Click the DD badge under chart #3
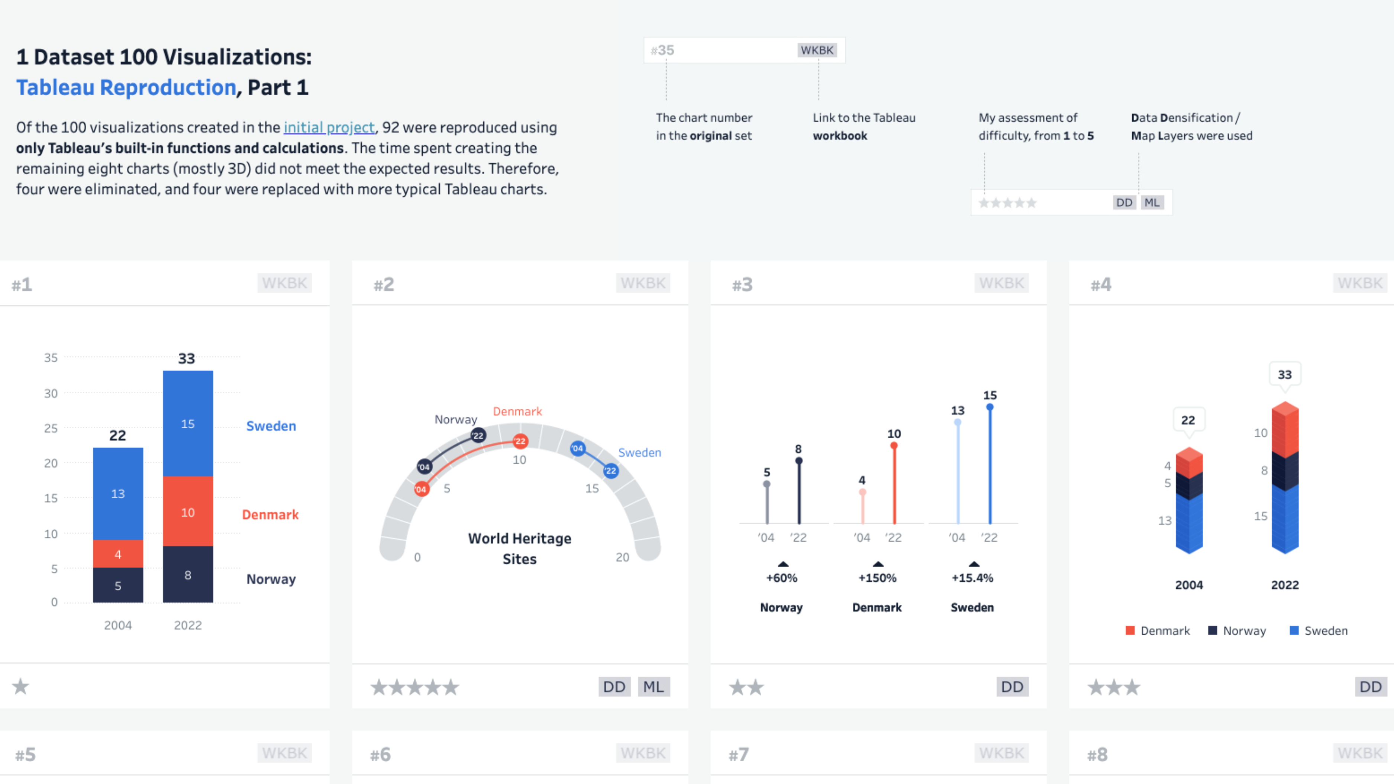 tap(1012, 687)
